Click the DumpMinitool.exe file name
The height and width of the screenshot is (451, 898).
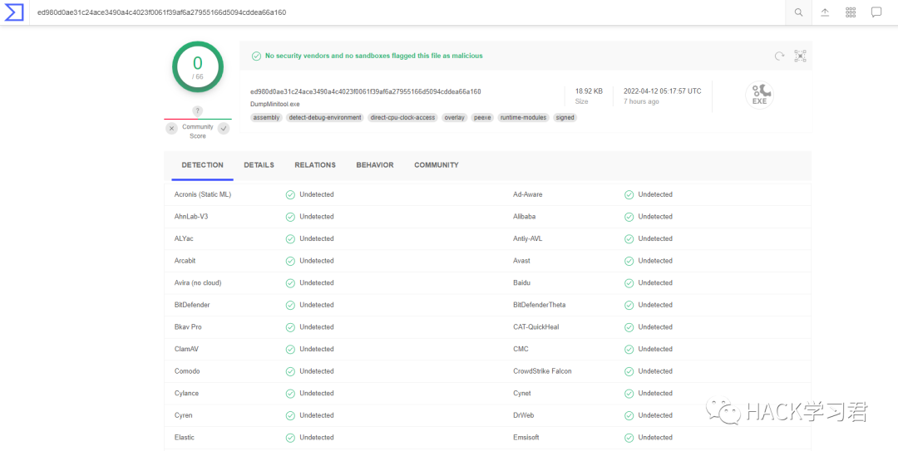pyautogui.click(x=275, y=104)
